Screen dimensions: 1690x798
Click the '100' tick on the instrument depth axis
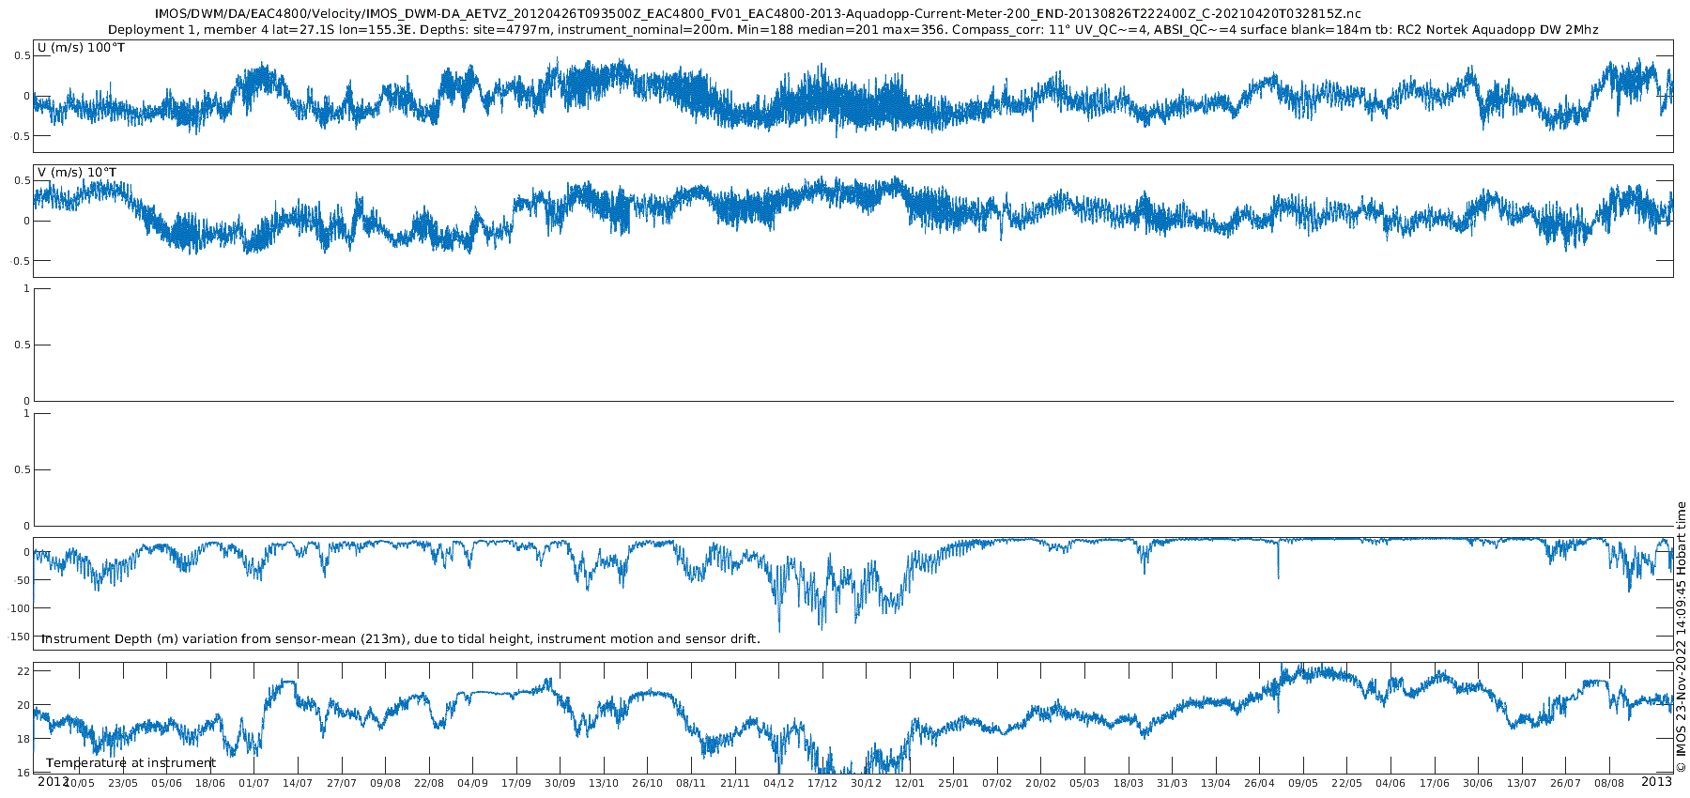[x=20, y=608]
